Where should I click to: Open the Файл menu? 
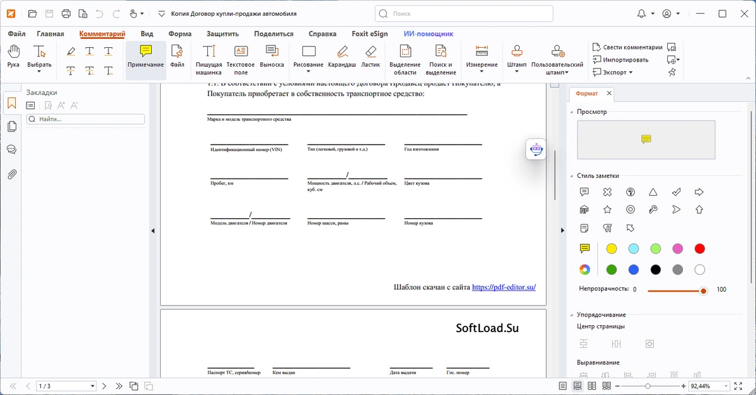coord(17,34)
